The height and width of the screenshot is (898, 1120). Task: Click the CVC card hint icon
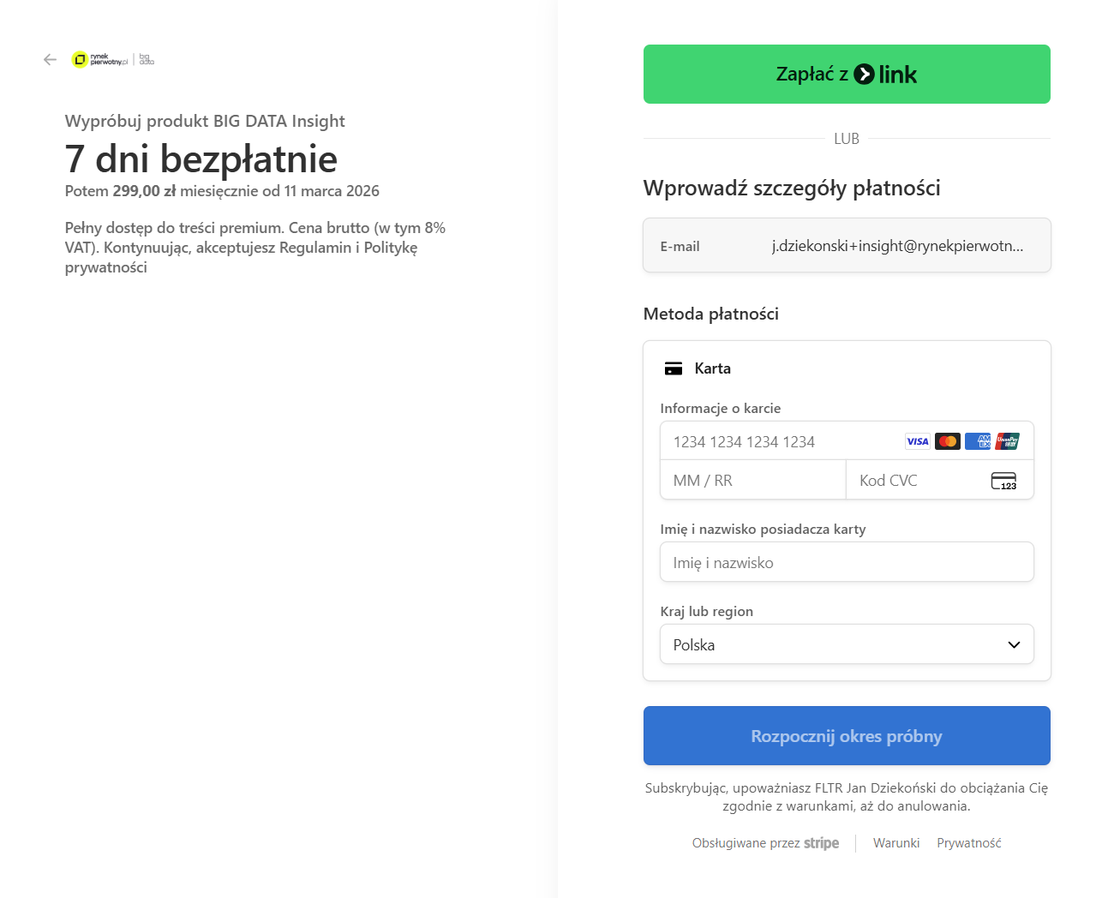(1003, 481)
